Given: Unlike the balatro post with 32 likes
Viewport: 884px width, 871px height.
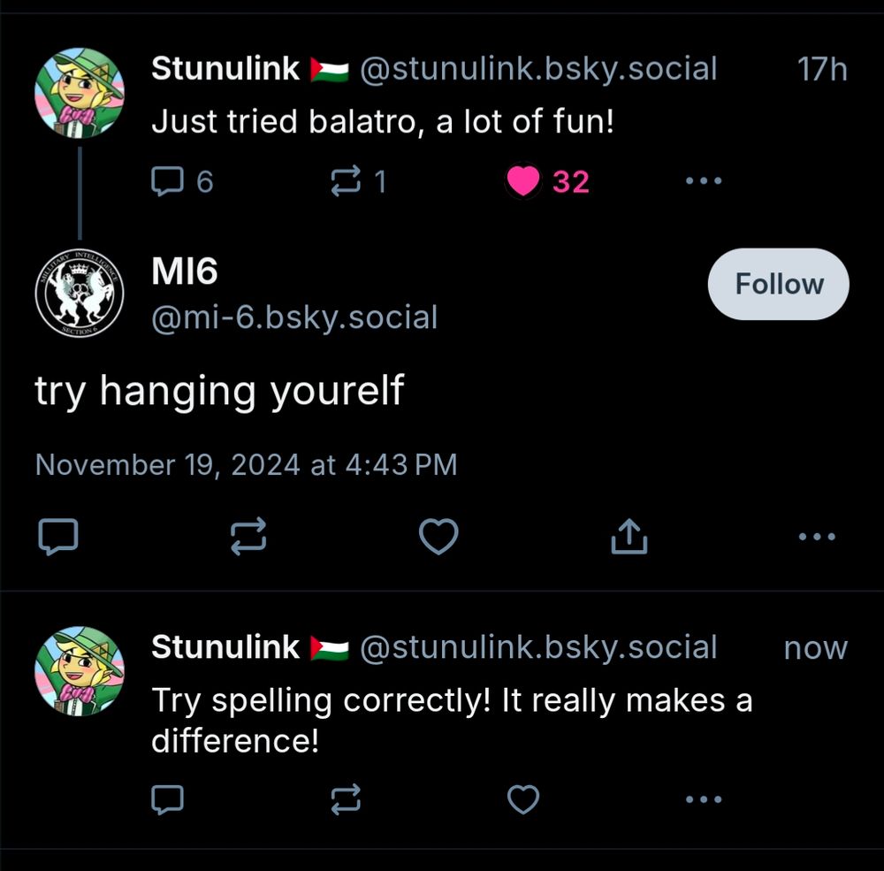Looking at the screenshot, I should tap(523, 181).
